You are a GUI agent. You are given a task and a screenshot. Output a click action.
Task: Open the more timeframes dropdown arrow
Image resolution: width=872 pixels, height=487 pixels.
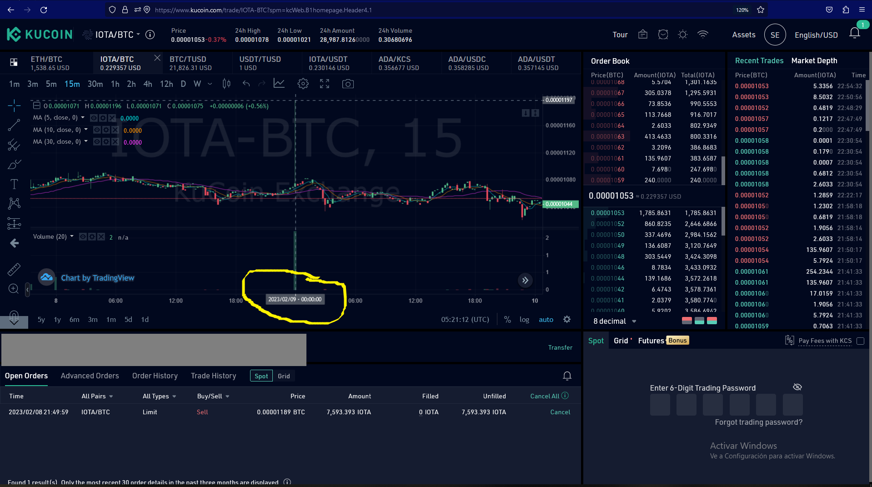210,84
